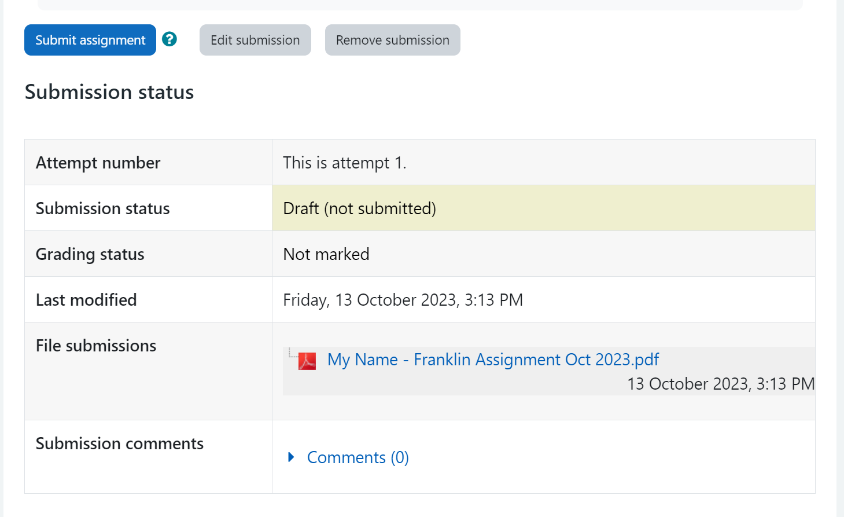Screen dimensions: 844x517
Task: Click 'Draft (not submitted)' status cell
Action: point(543,208)
